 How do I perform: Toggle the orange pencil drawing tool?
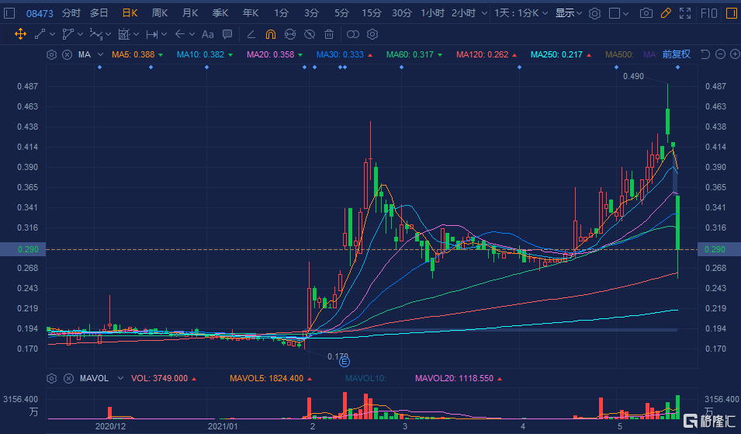(x=666, y=13)
